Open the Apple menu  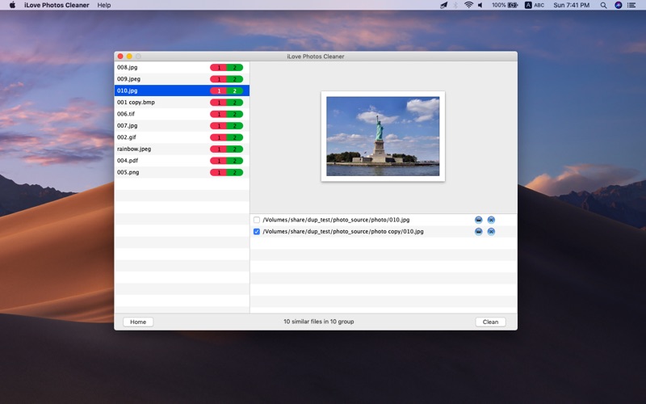click(12, 5)
